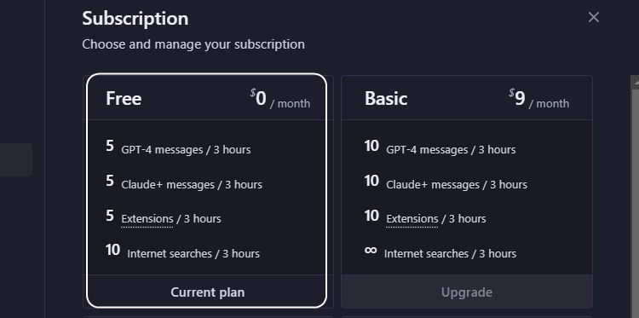This screenshot has height=318, width=639.
Task: Click Basic plan Internet searches line
Action: pos(440,252)
